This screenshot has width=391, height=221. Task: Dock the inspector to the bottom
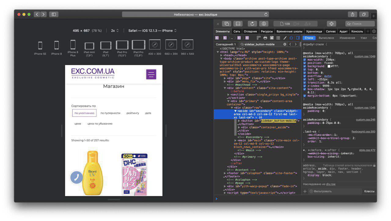pyautogui.click(x=238, y=24)
